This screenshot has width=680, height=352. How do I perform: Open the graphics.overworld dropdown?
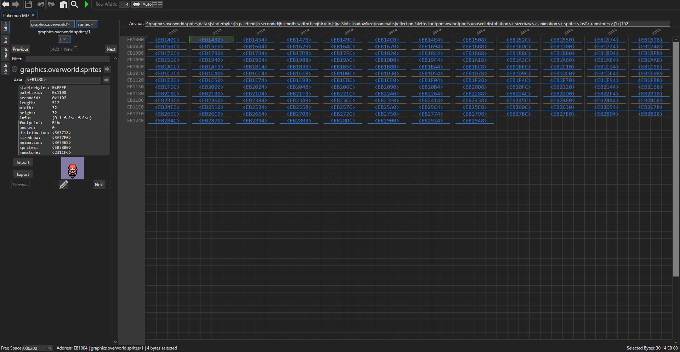[52, 24]
